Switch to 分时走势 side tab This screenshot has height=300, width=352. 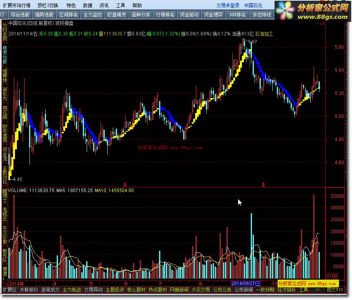pyautogui.click(x=5, y=32)
